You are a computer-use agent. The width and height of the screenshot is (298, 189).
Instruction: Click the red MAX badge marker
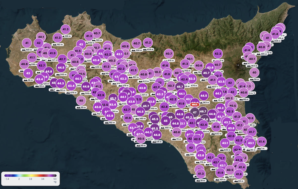[x=195, y=104]
